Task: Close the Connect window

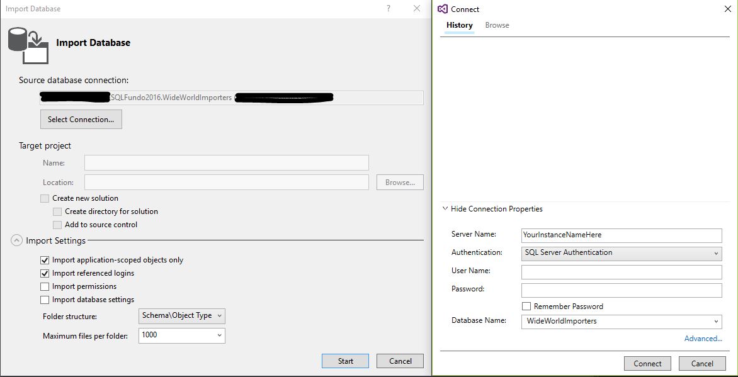Action: pyautogui.click(x=727, y=9)
